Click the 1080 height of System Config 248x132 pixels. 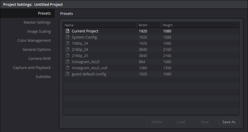click(x=167, y=37)
